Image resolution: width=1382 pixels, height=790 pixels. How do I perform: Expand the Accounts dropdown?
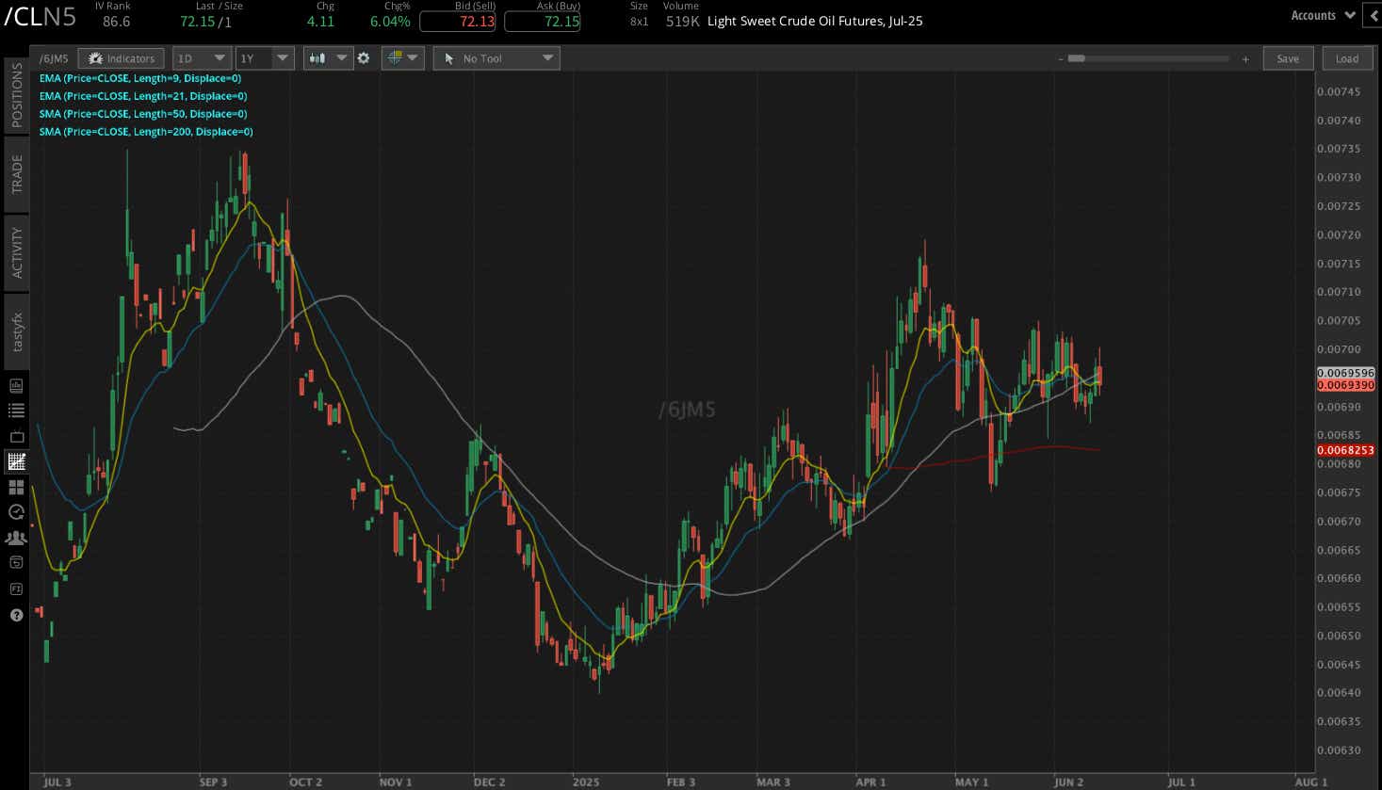click(1321, 15)
